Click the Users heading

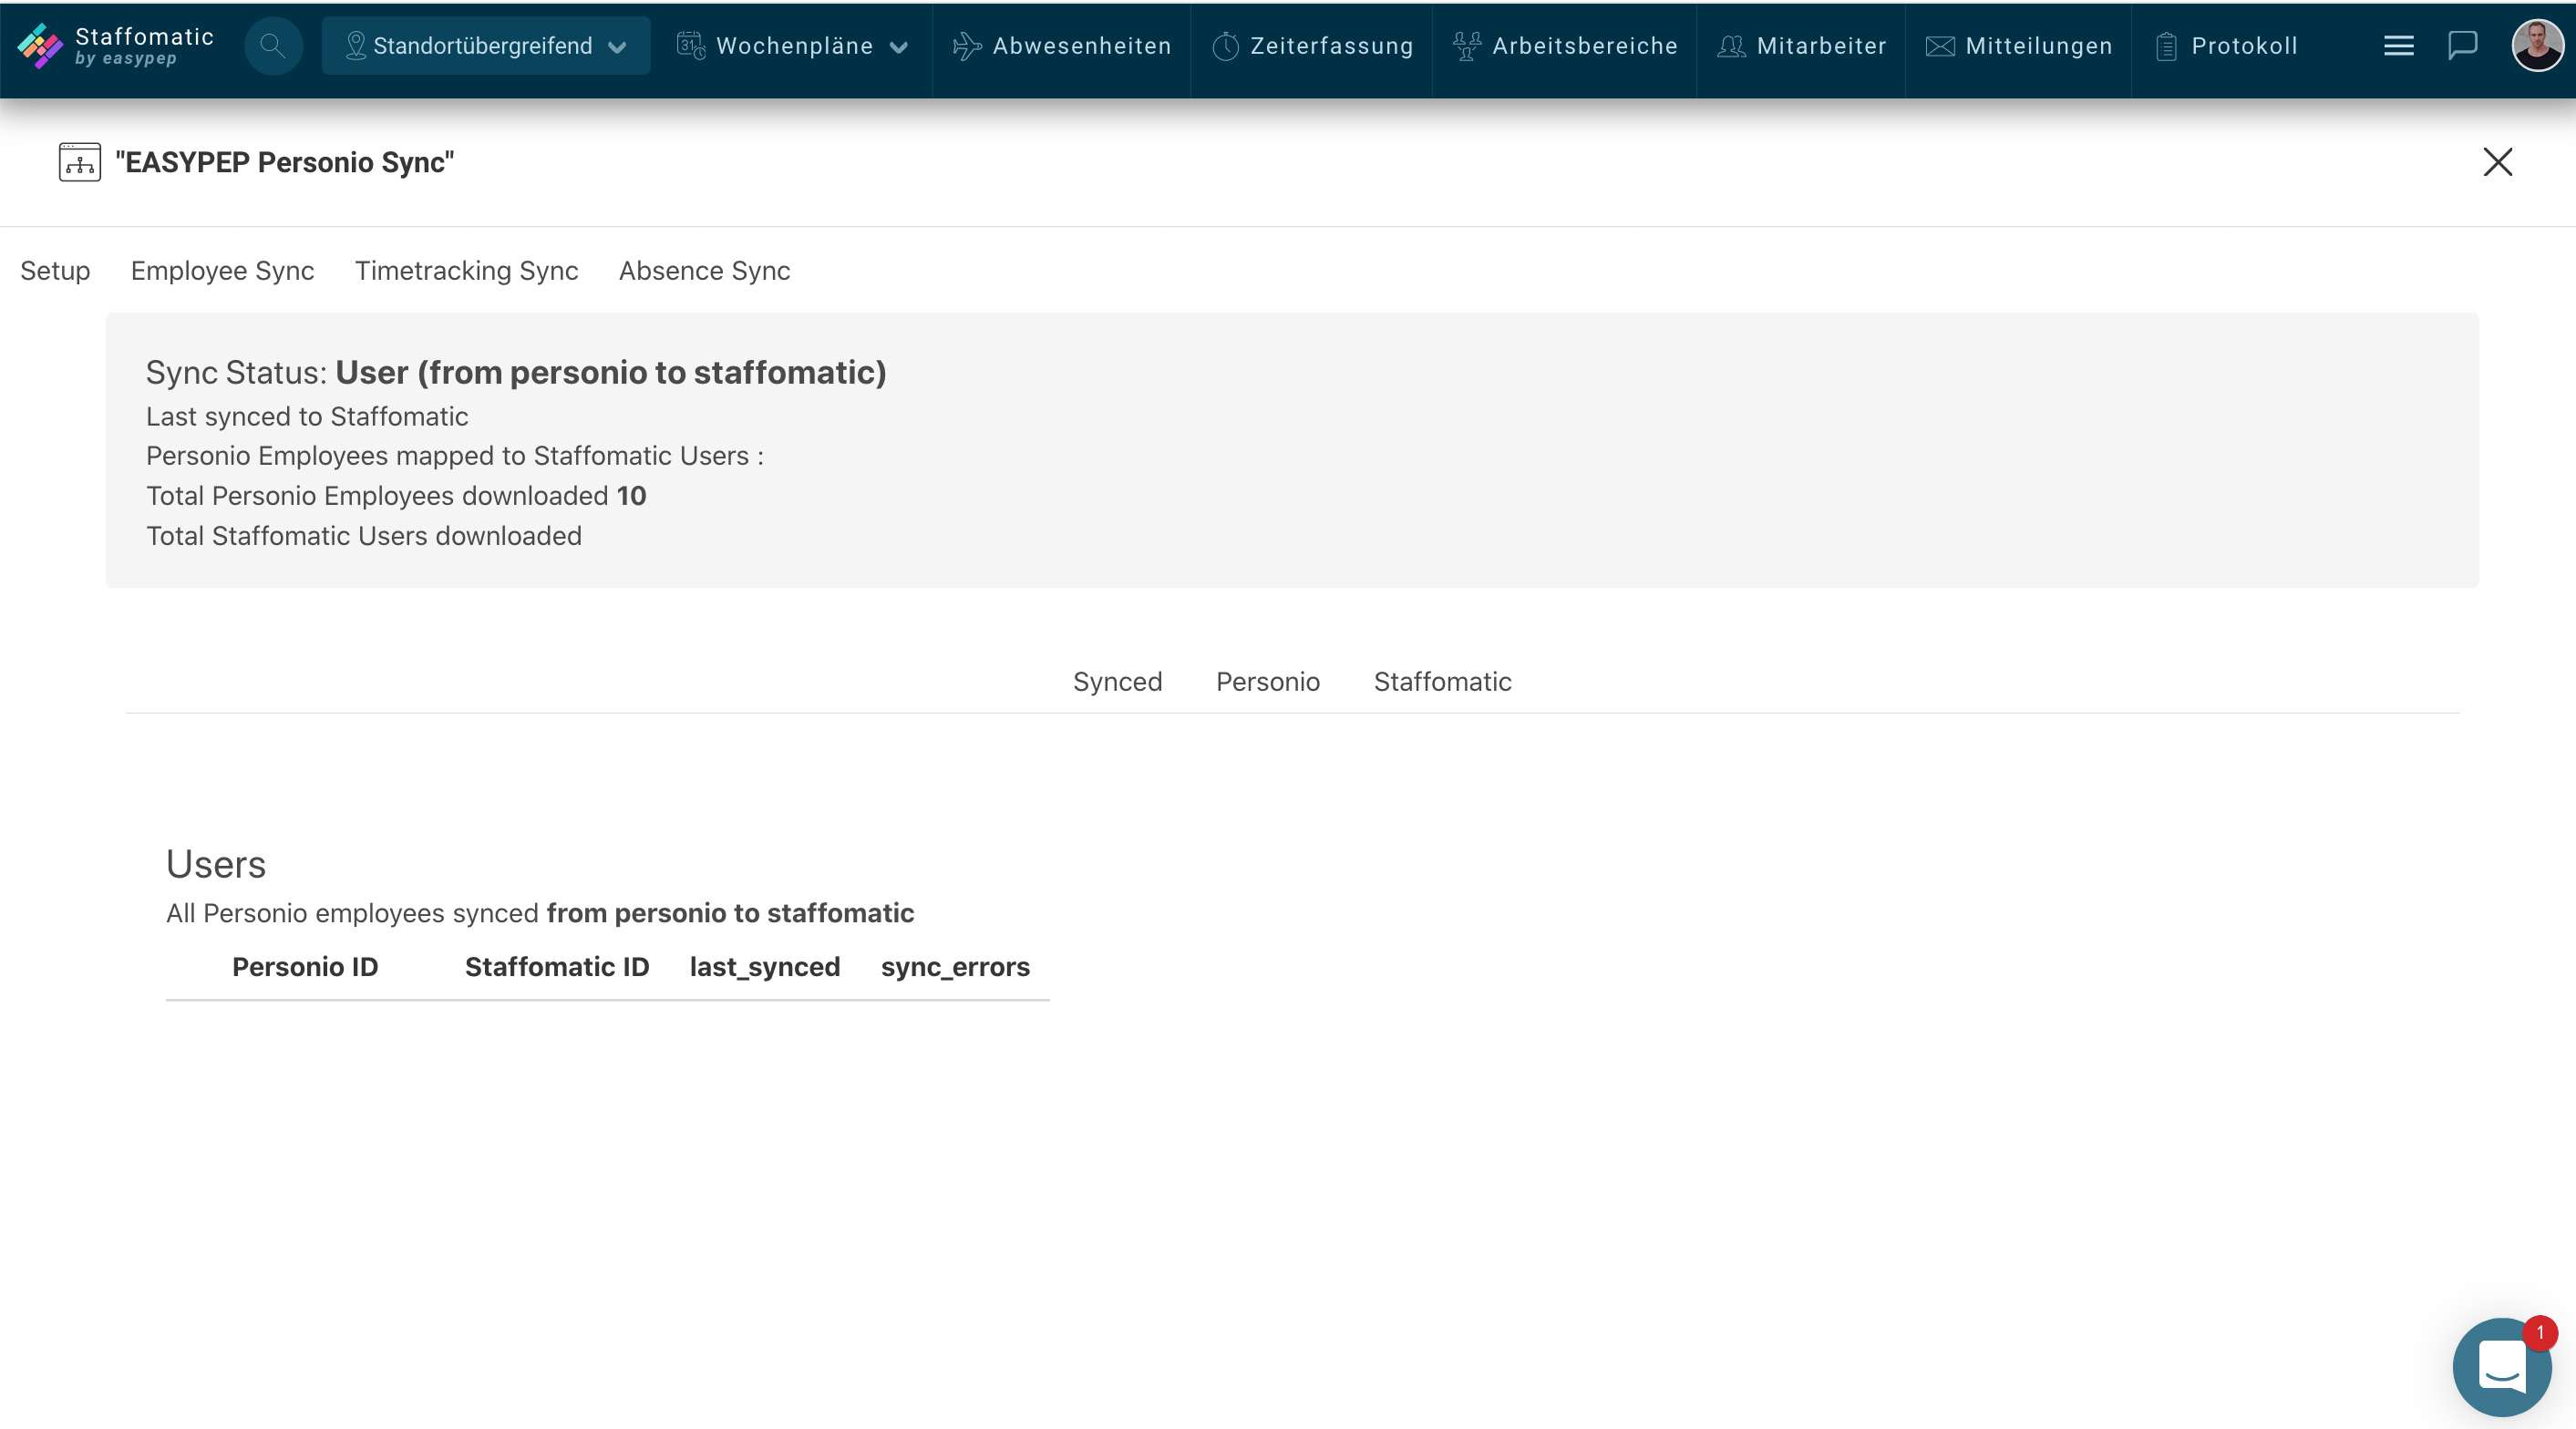tap(216, 864)
